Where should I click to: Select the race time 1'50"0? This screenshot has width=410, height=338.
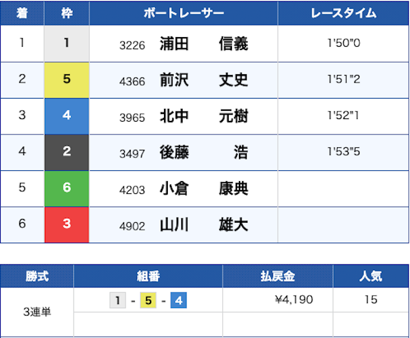coord(343,44)
